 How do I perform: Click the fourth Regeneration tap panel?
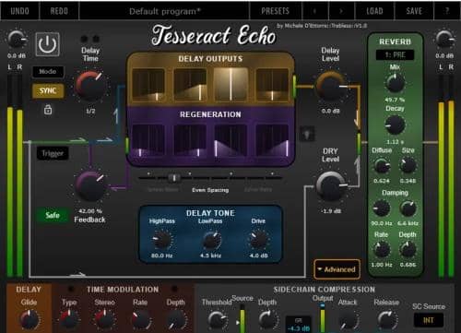272,140
